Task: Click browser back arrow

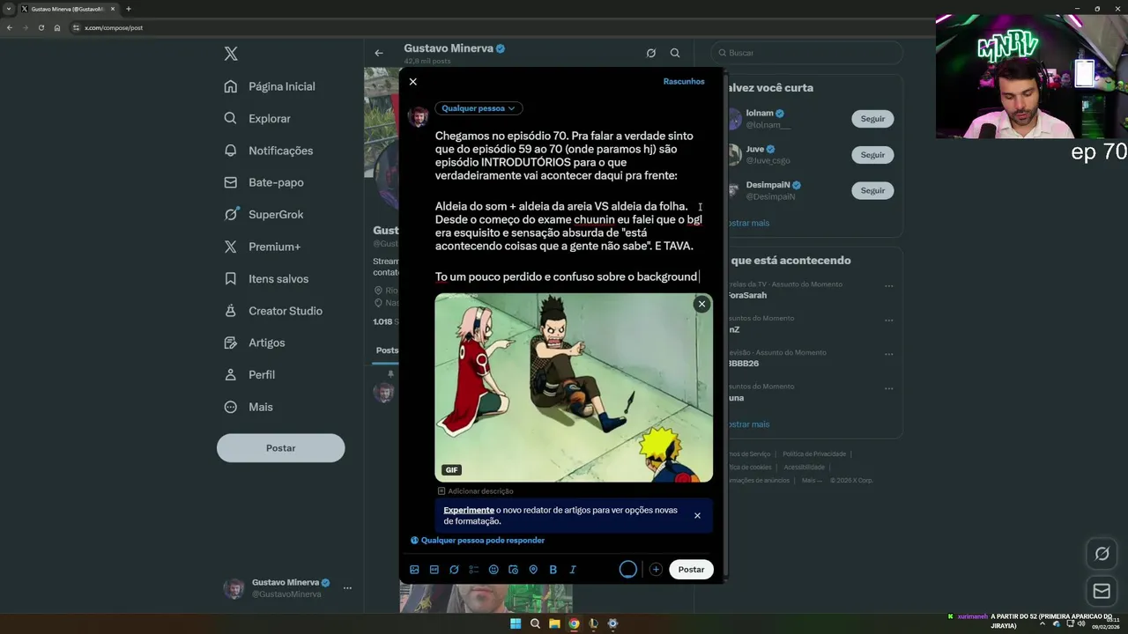Action: coord(9,27)
